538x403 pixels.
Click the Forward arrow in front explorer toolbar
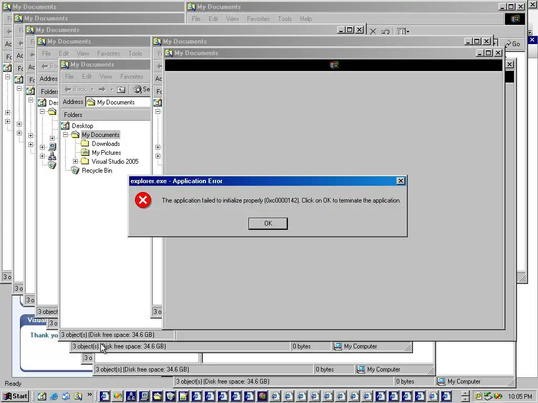pos(101,89)
